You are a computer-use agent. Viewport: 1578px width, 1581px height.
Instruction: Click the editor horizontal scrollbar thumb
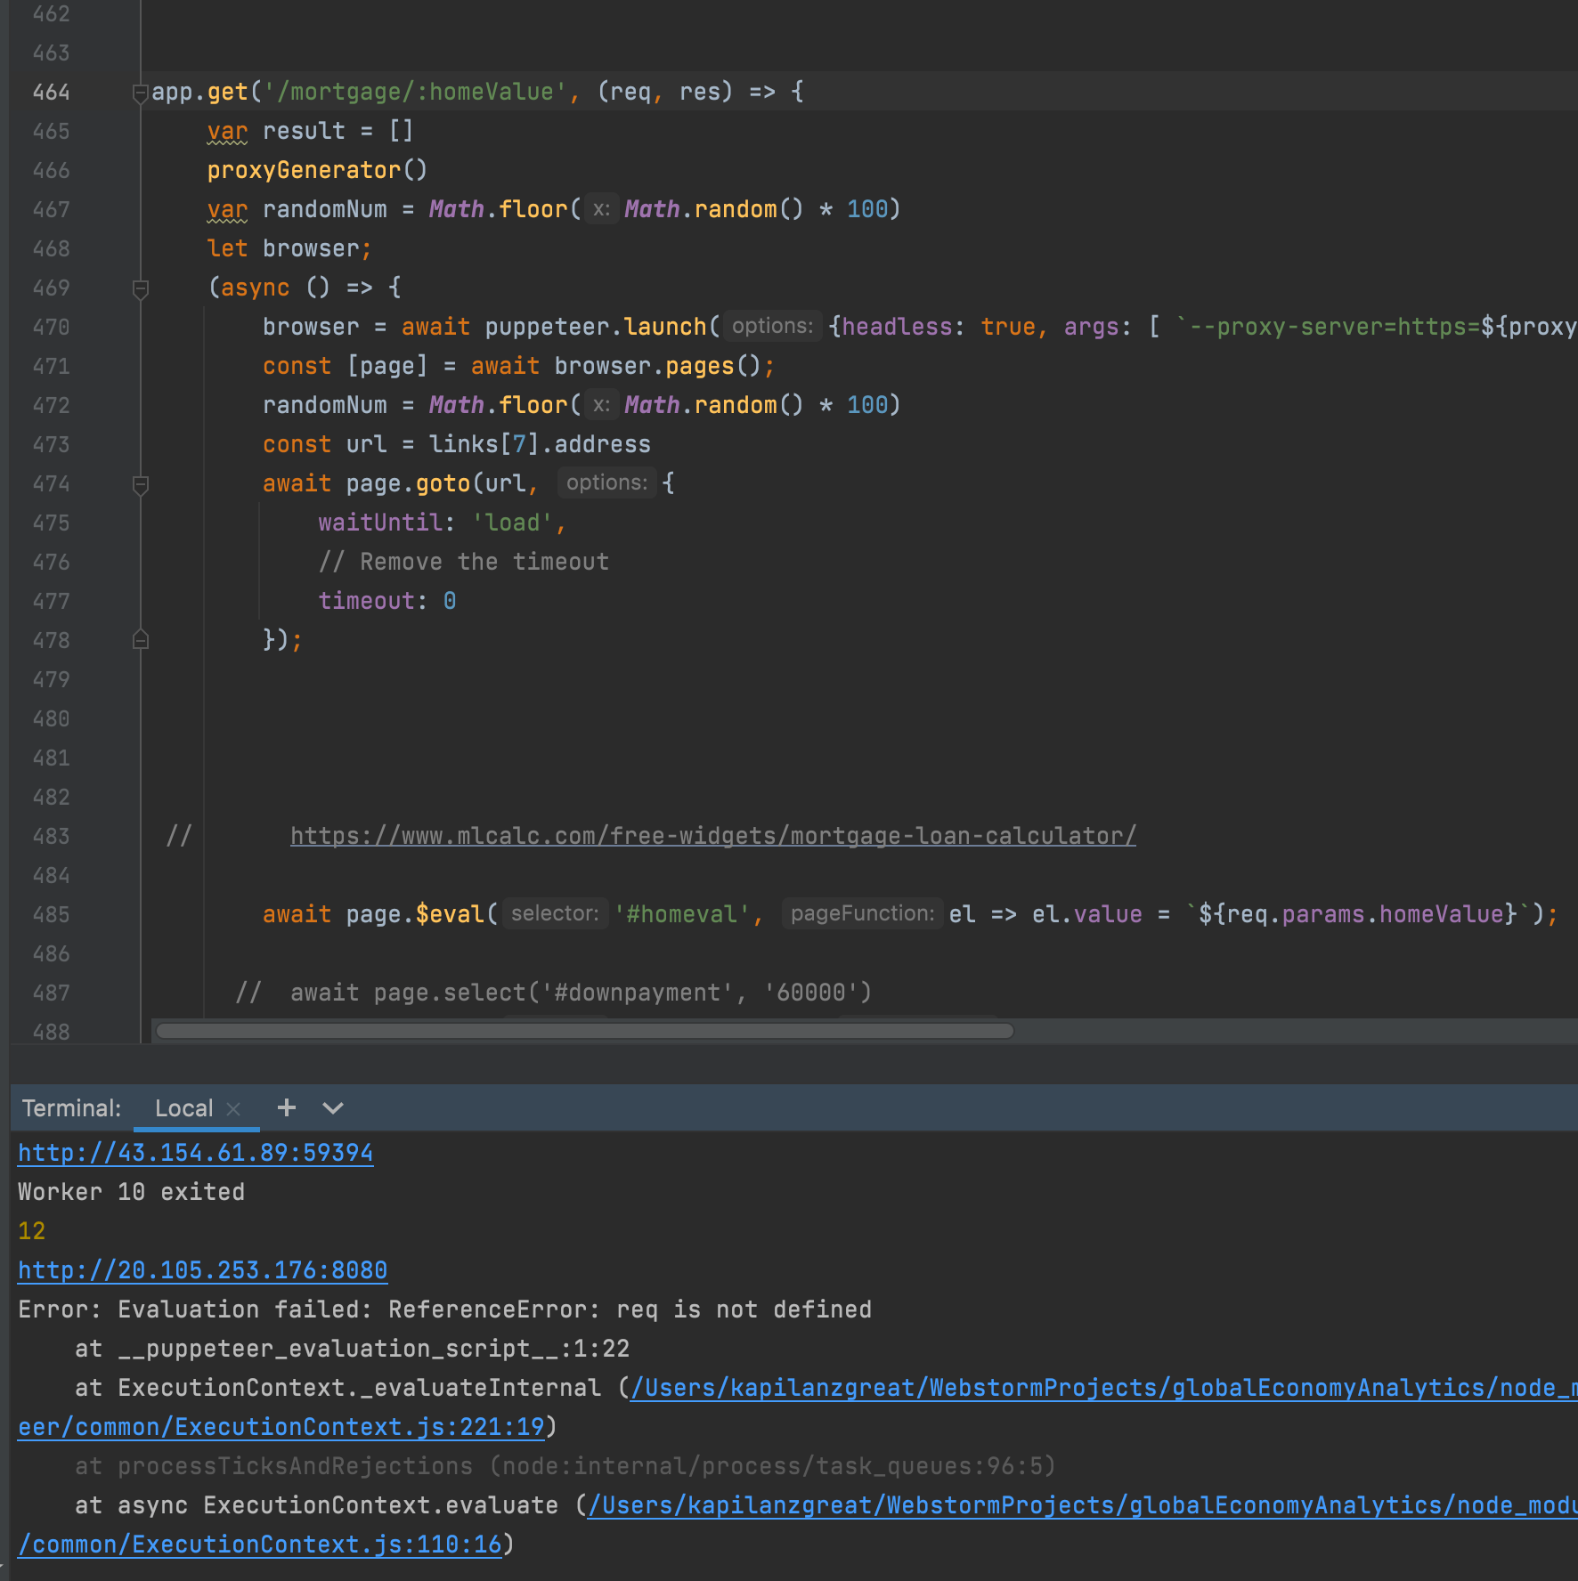coord(585,1031)
